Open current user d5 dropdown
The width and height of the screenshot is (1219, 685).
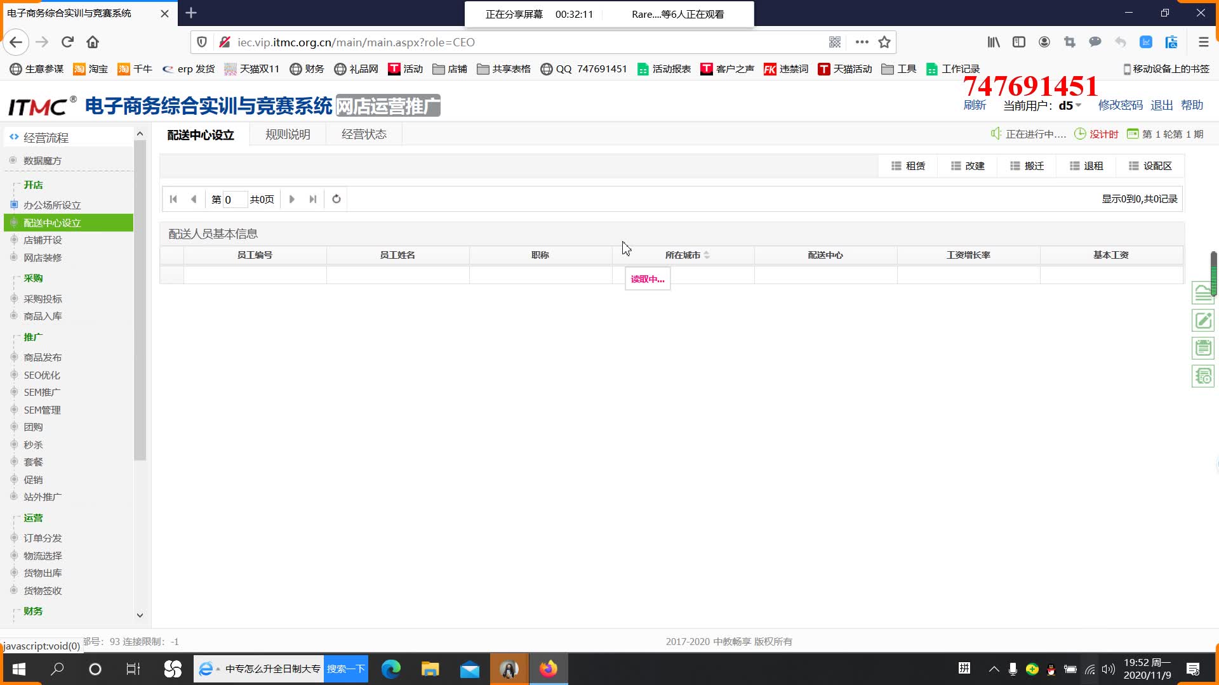[1070, 106]
